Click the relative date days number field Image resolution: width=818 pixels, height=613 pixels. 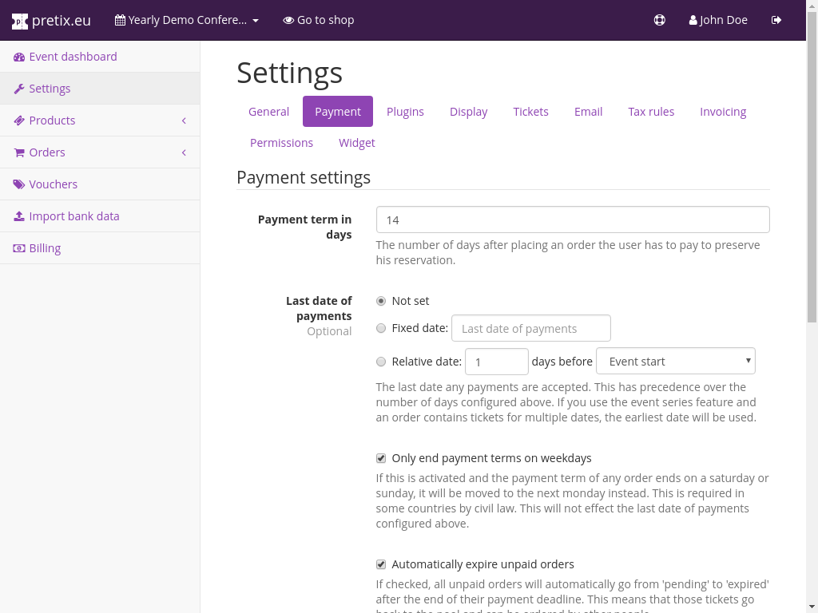coord(497,362)
